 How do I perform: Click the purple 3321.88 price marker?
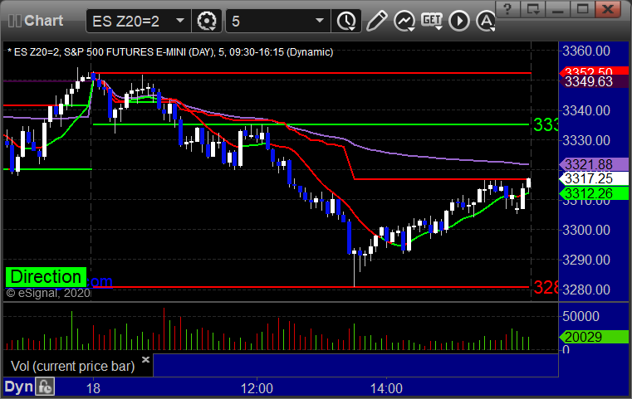(594, 164)
